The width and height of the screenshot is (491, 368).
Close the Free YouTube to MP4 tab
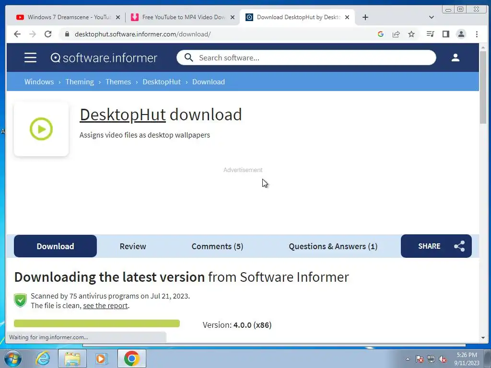click(x=233, y=17)
